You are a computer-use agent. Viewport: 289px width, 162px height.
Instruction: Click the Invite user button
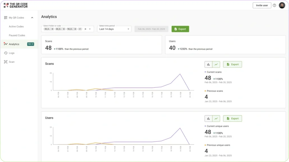[262, 5]
